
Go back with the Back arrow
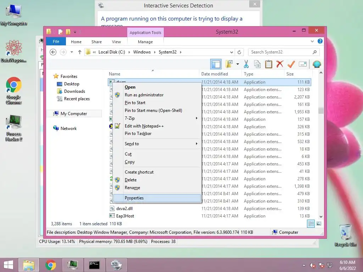point(53,52)
